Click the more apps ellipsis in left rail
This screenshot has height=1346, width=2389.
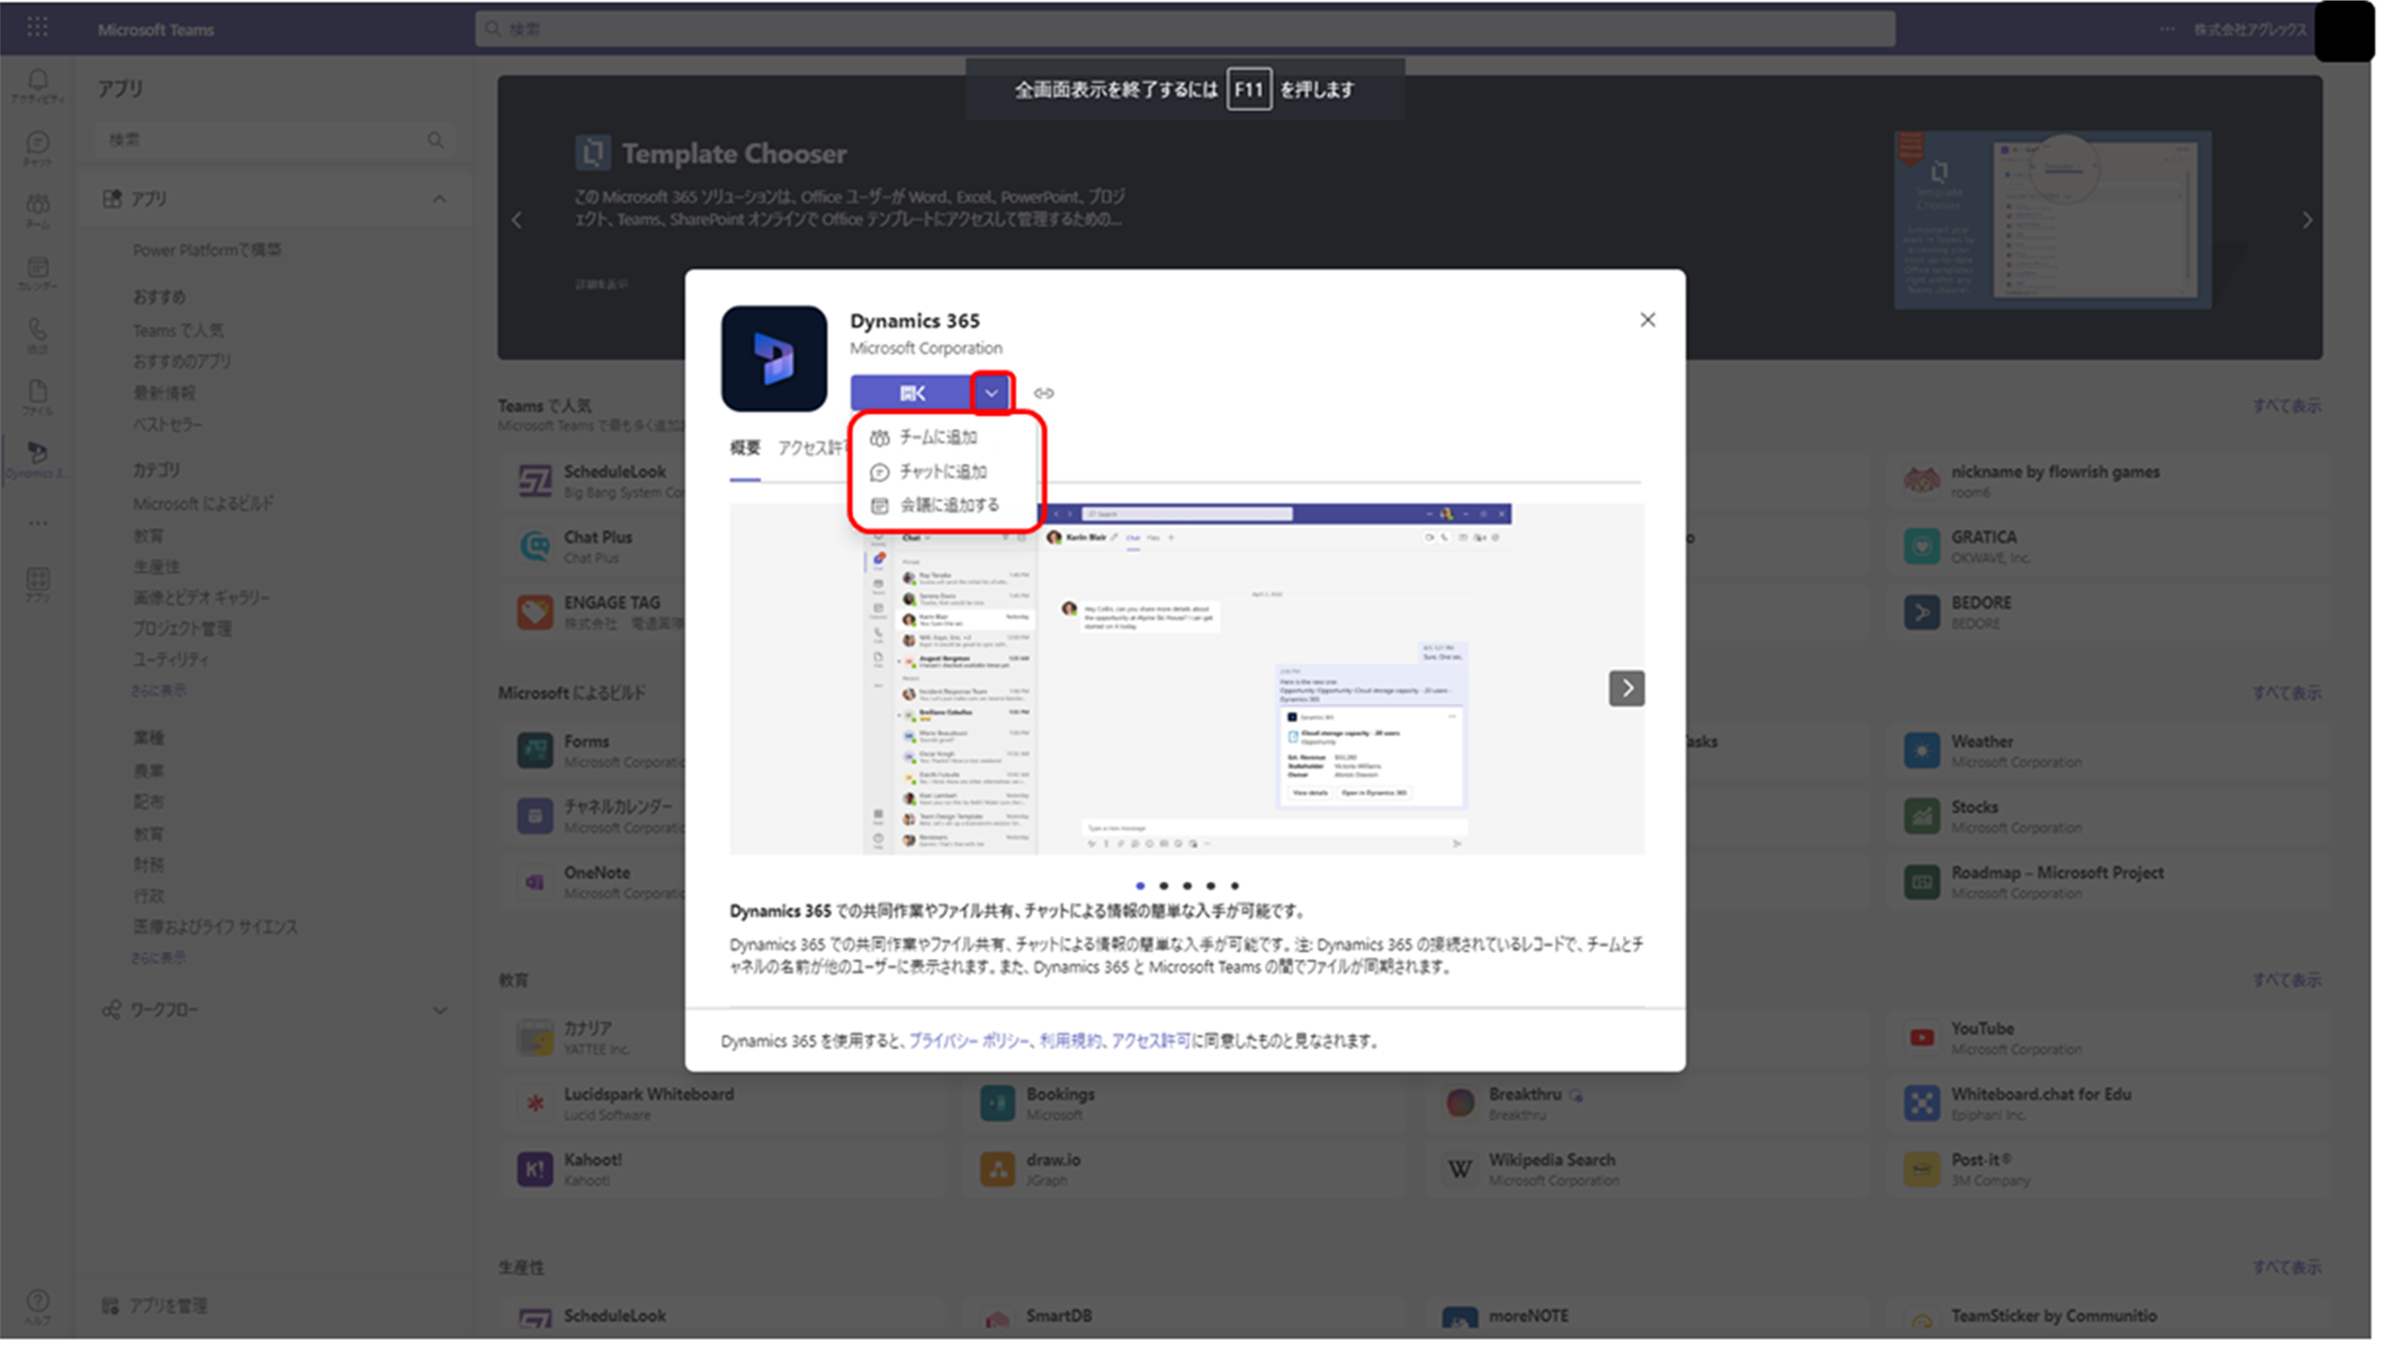pyautogui.click(x=38, y=523)
